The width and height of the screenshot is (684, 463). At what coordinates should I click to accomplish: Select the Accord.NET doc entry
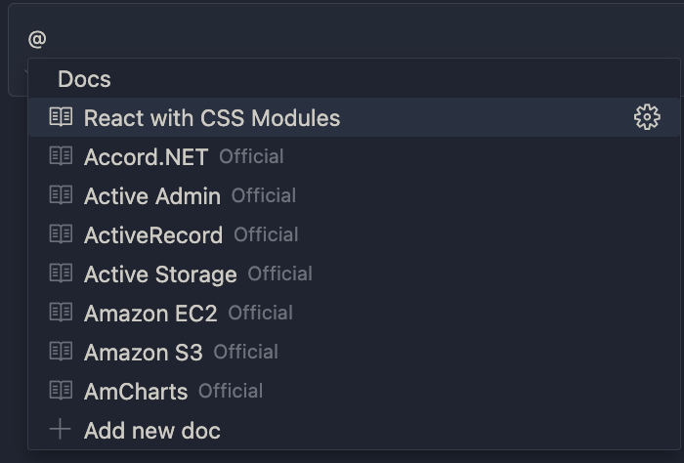[354, 156]
